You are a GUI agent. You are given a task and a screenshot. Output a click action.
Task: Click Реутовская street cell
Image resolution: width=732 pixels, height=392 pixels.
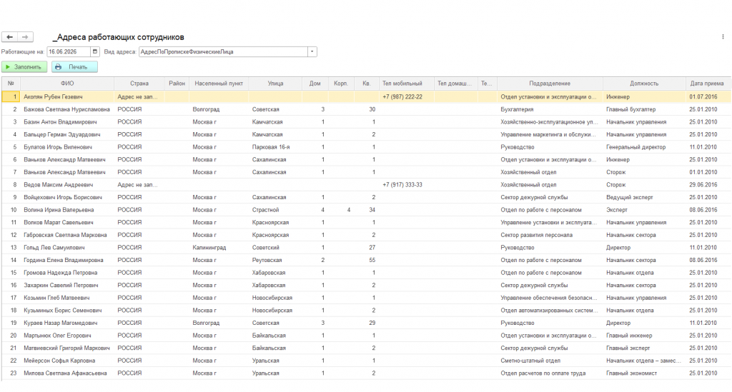275,261
